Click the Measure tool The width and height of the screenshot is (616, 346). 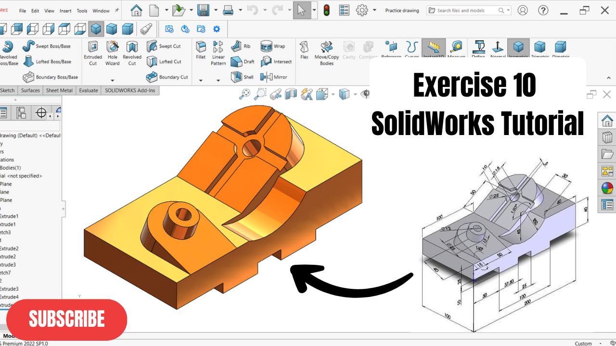point(456,49)
